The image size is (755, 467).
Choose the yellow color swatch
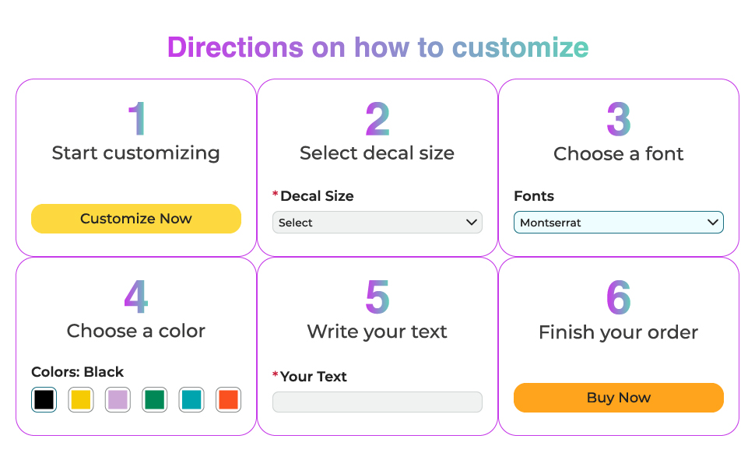(x=81, y=400)
